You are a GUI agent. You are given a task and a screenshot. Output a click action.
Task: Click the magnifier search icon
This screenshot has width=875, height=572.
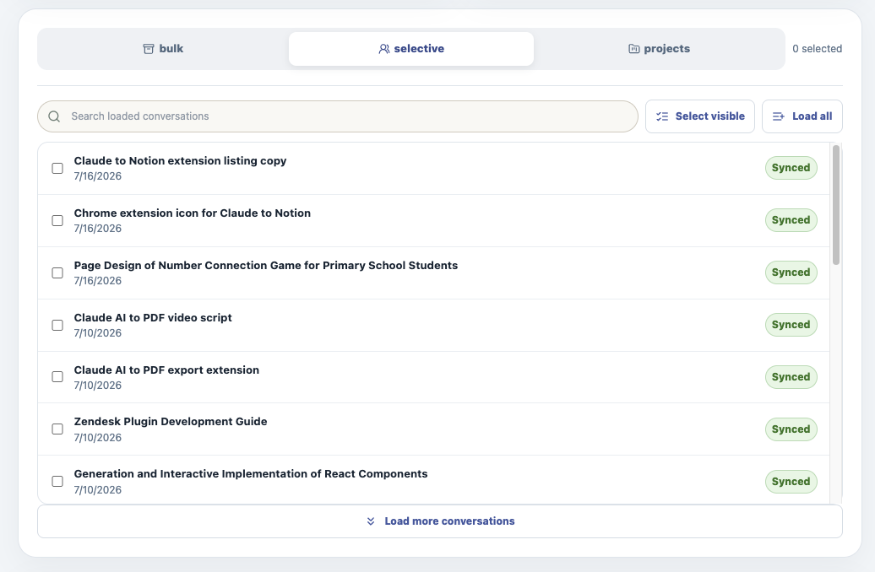(x=54, y=116)
